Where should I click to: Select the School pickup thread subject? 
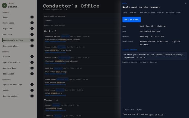54,108
